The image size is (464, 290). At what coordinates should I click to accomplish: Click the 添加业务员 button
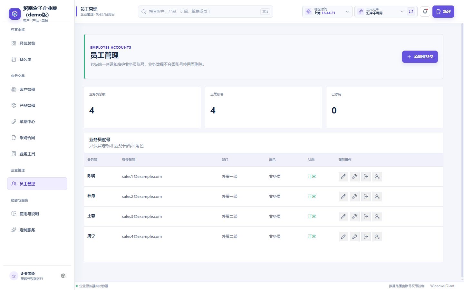[420, 57]
